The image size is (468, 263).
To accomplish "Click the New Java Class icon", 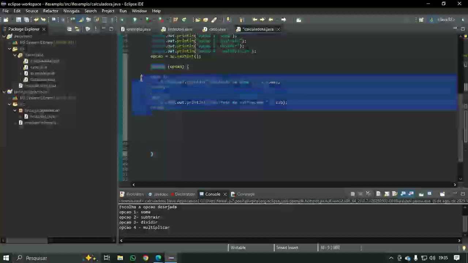I will pyautogui.click(x=184, y=20).
